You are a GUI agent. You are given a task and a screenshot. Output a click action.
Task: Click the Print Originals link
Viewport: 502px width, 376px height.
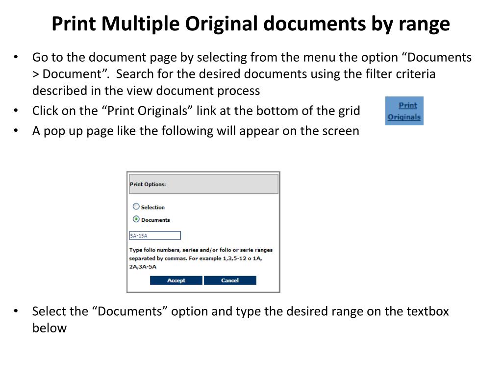[x=404, y=111]
